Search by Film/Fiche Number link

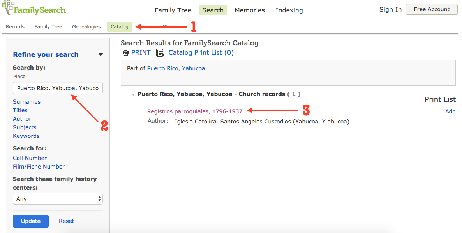click(39, 167)
